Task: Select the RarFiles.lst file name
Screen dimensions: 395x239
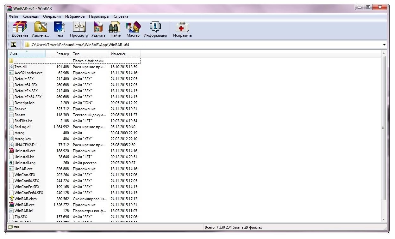Action: point(23,121)
